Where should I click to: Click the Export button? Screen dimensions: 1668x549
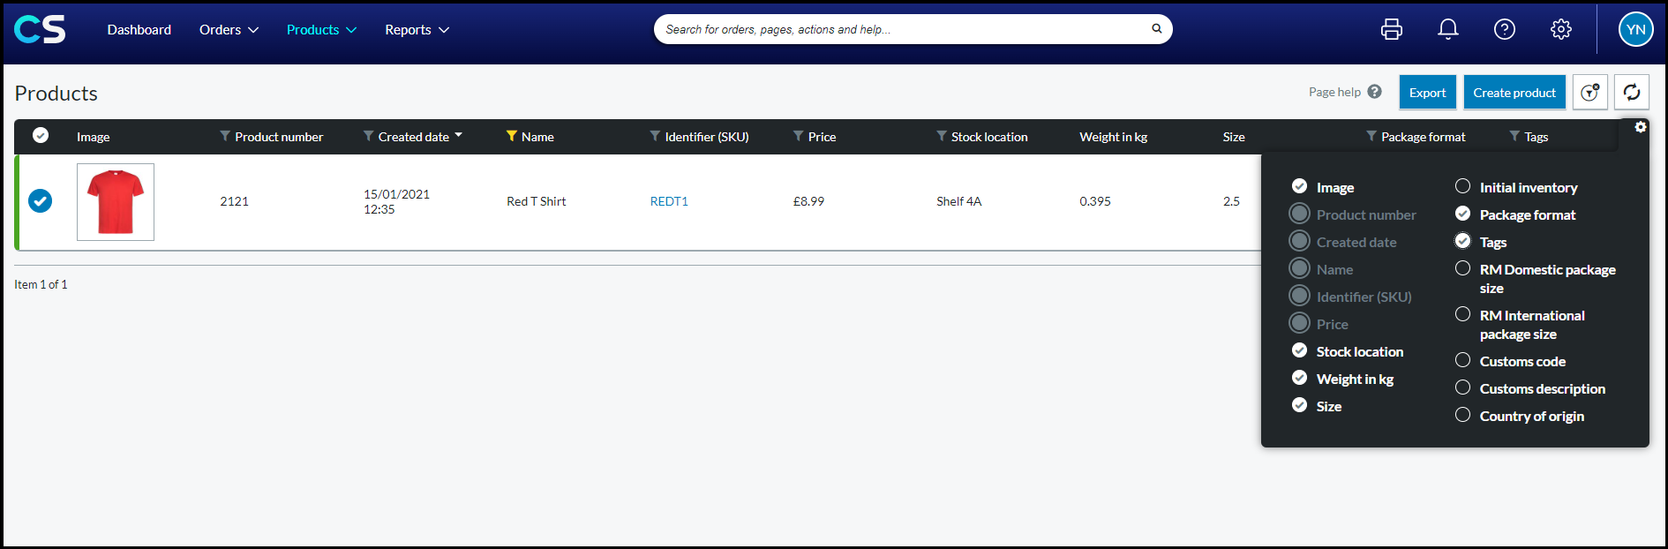1427,93
